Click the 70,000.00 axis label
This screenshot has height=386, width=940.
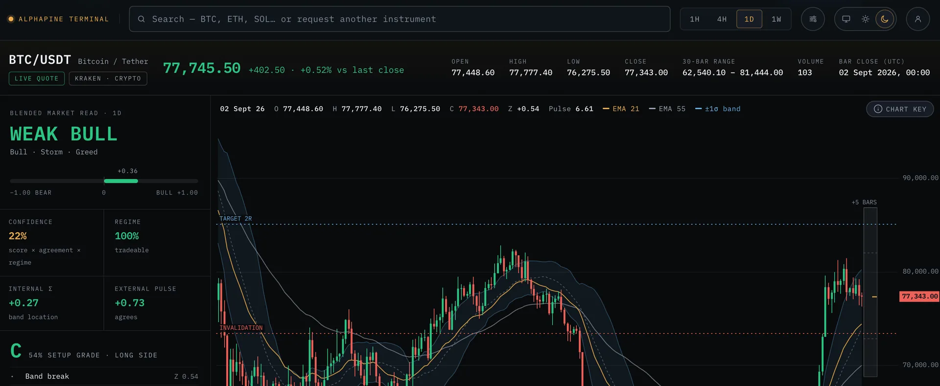(x=920, y=365)
